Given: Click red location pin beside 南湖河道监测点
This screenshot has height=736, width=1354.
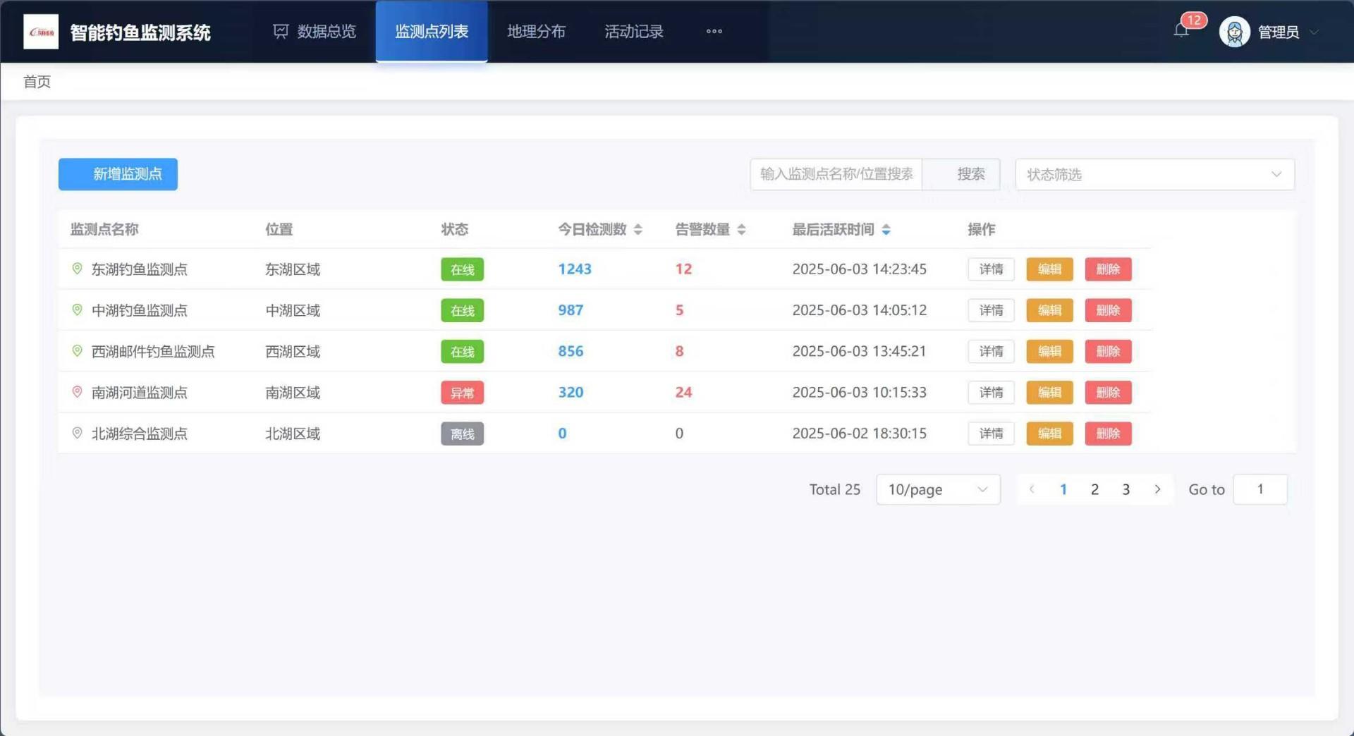Looking at the screenshot, I should click(x=78, y=392).
